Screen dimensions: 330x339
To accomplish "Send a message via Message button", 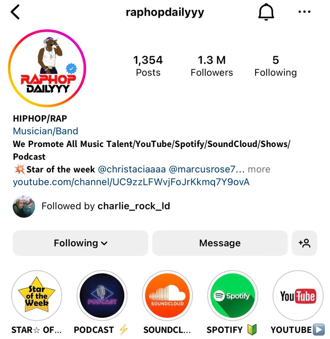I will coord(220,243).
